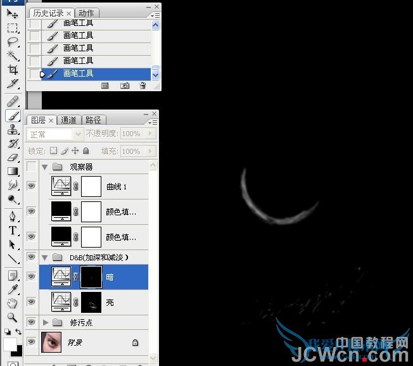Image resolution: width=413 pixels, height=366 pixels.
Task: Click the background color swatch
Action: [19, 352]
